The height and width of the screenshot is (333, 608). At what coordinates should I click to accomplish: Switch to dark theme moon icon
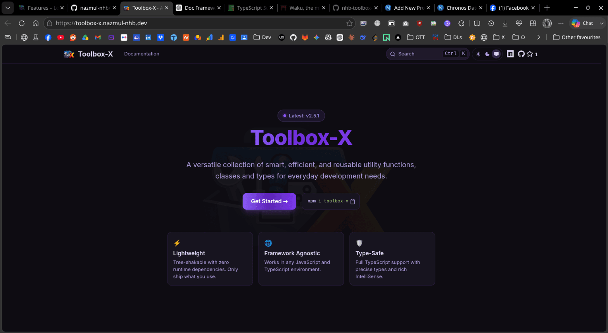[487, 54]
